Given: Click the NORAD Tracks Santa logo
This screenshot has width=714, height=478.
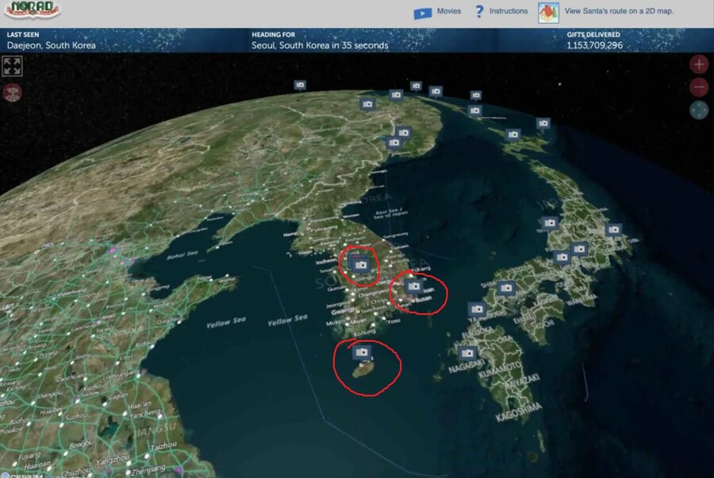Looking at the screenshot, I should pyautogui.click(x=33, y=12).
